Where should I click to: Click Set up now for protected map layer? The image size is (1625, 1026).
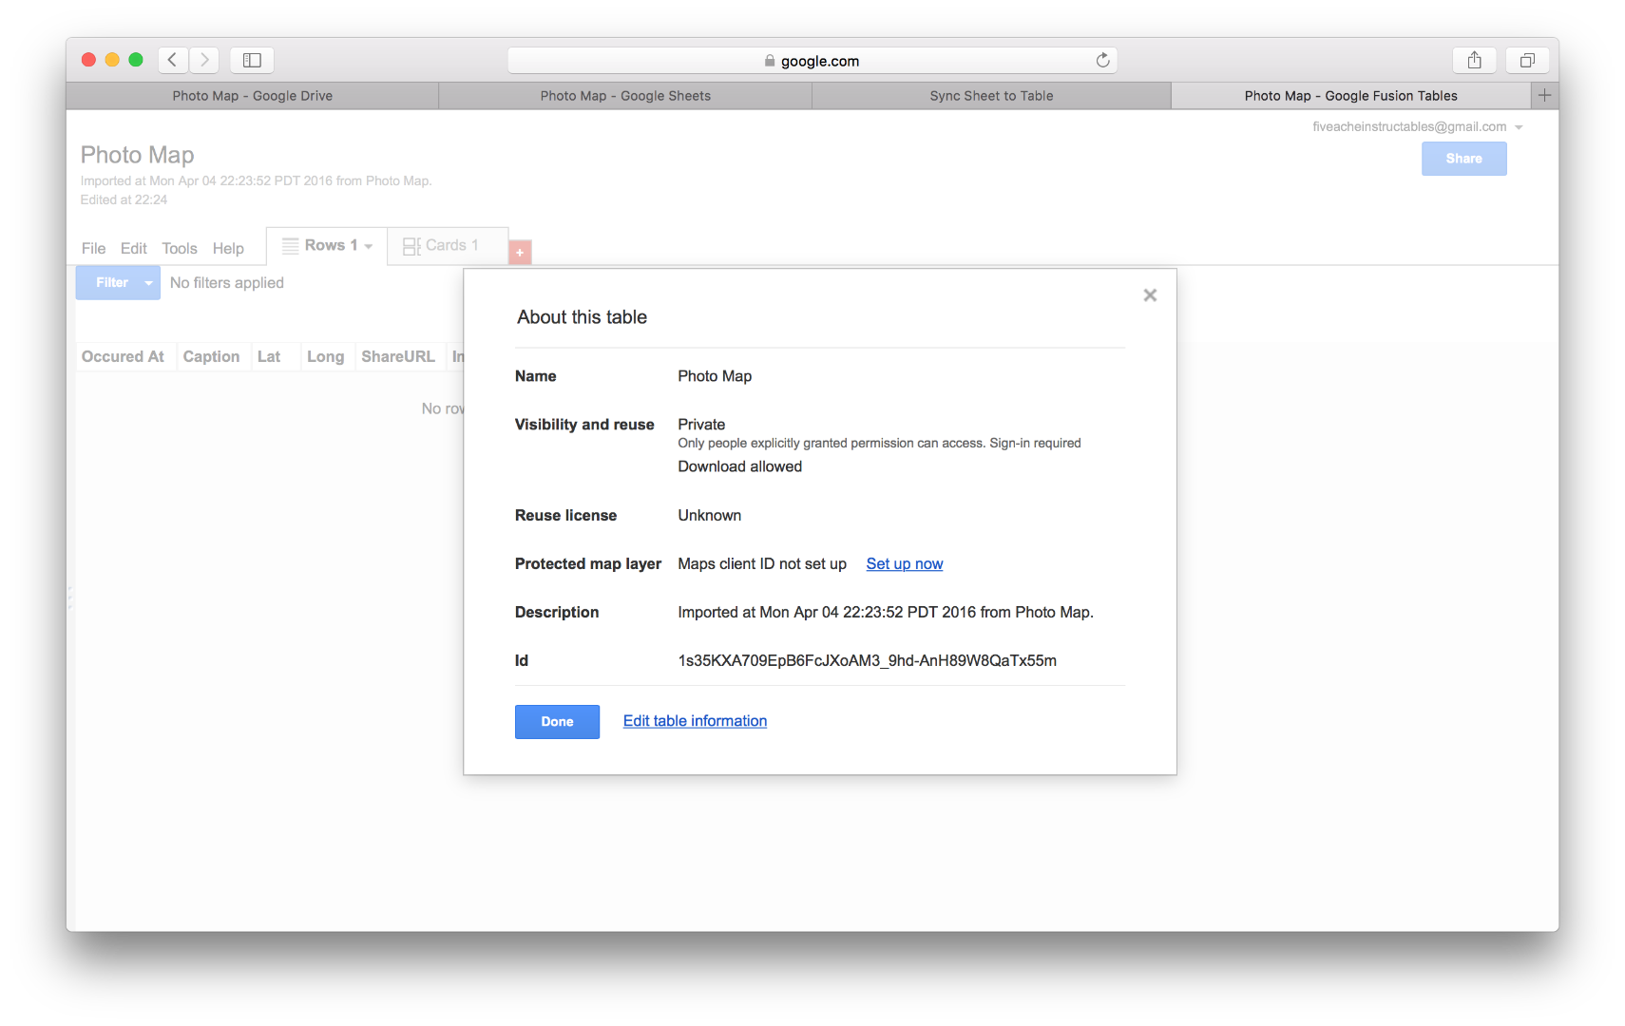click(x=904, y=563)
